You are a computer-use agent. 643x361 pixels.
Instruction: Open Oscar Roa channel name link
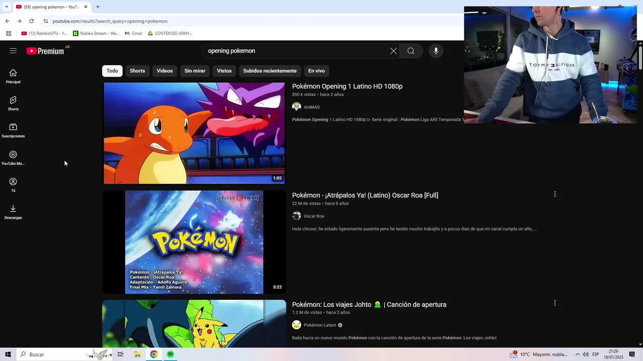pos(313,216)
